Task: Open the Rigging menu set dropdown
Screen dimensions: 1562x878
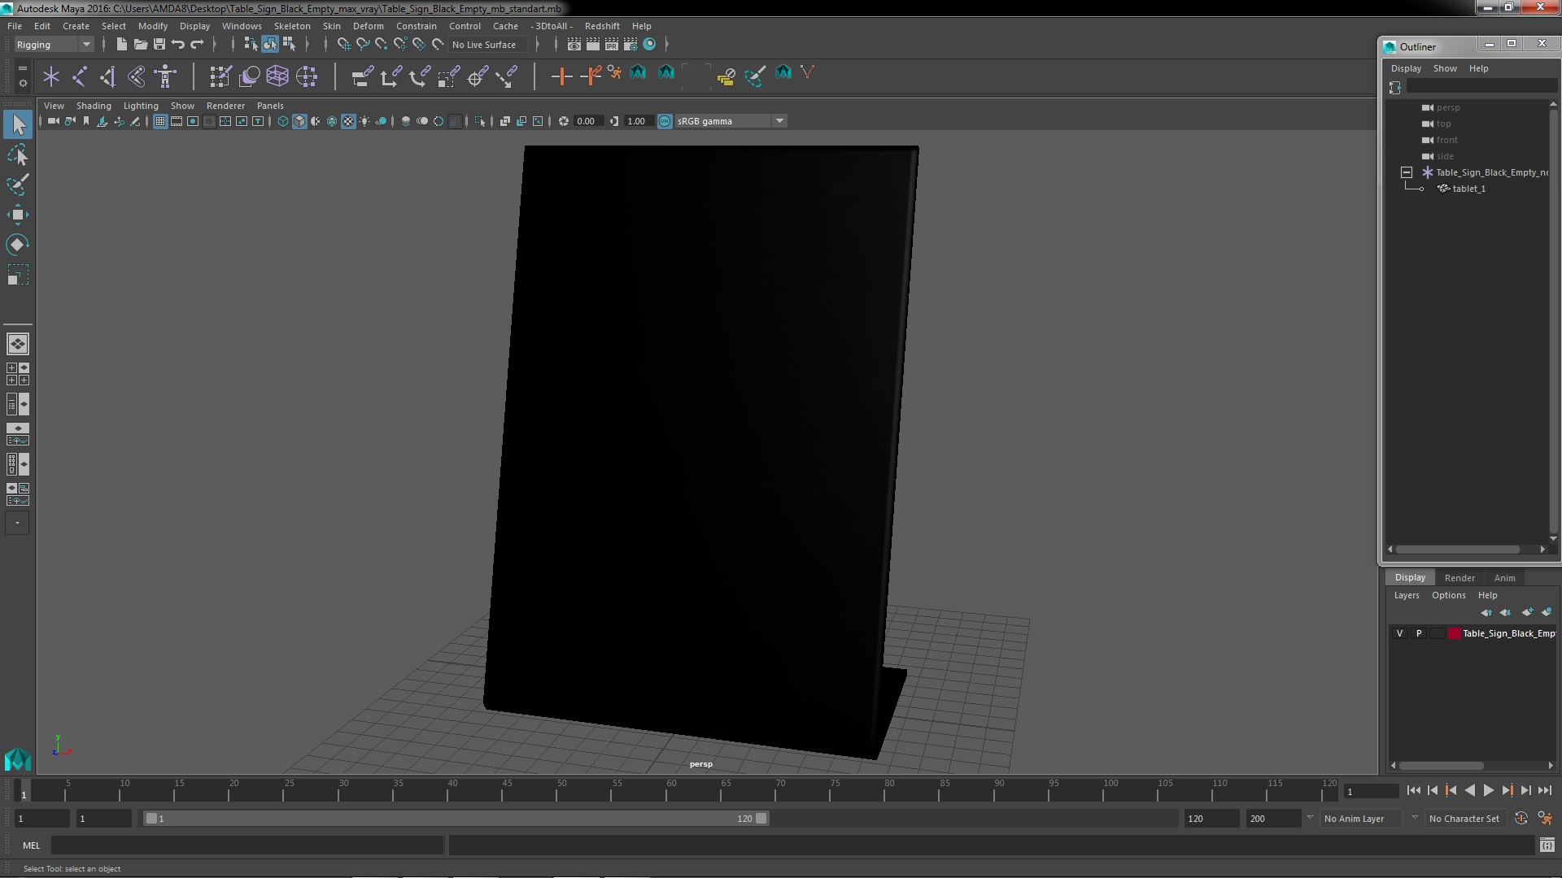Action: [x=53, y=45]
